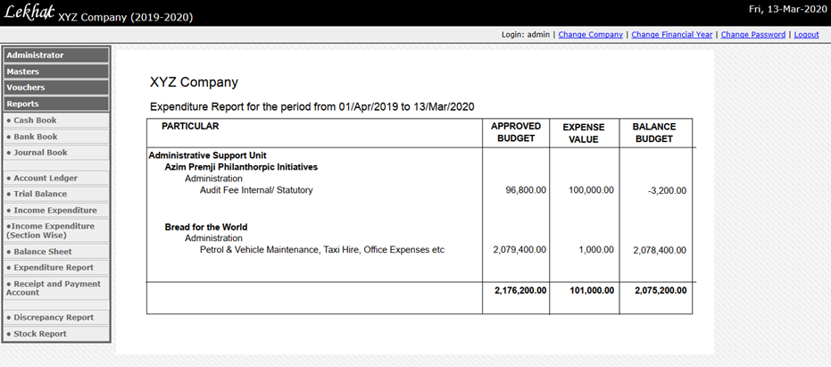Open the Discrepancy Report

(56, 318)
